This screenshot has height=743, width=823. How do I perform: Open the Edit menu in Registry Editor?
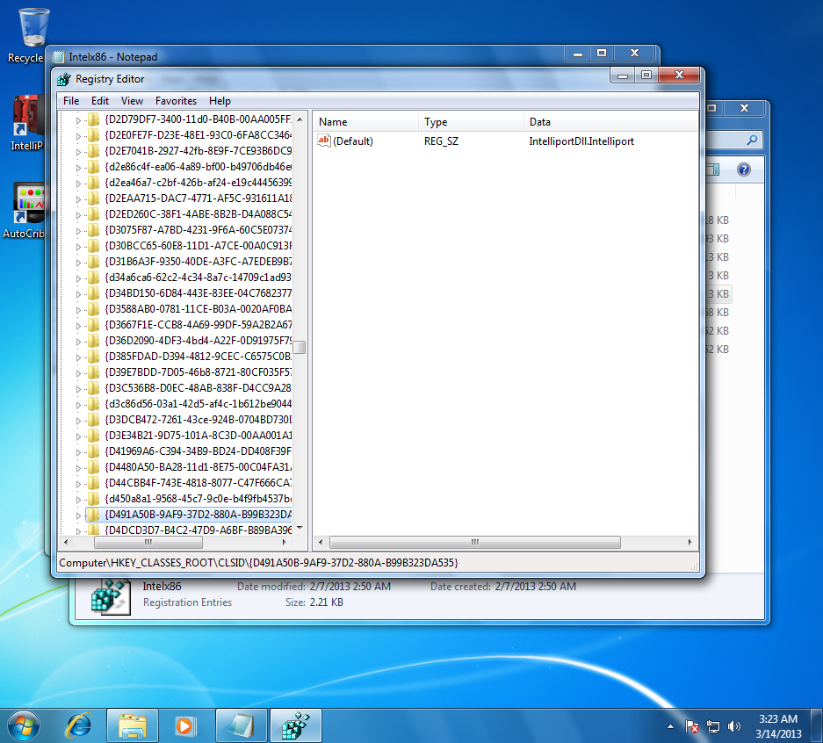pos(100,101)
